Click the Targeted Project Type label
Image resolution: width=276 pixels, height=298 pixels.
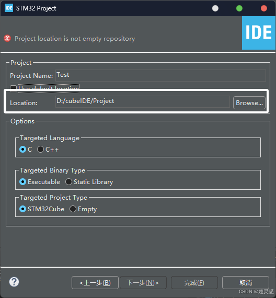54,198
